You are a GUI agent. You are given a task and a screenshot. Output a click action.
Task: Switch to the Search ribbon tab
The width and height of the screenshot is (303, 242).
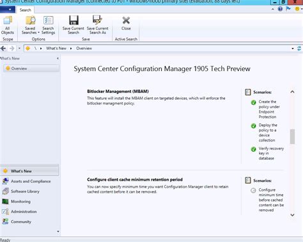pyautogui.click(x=26, y=10)
